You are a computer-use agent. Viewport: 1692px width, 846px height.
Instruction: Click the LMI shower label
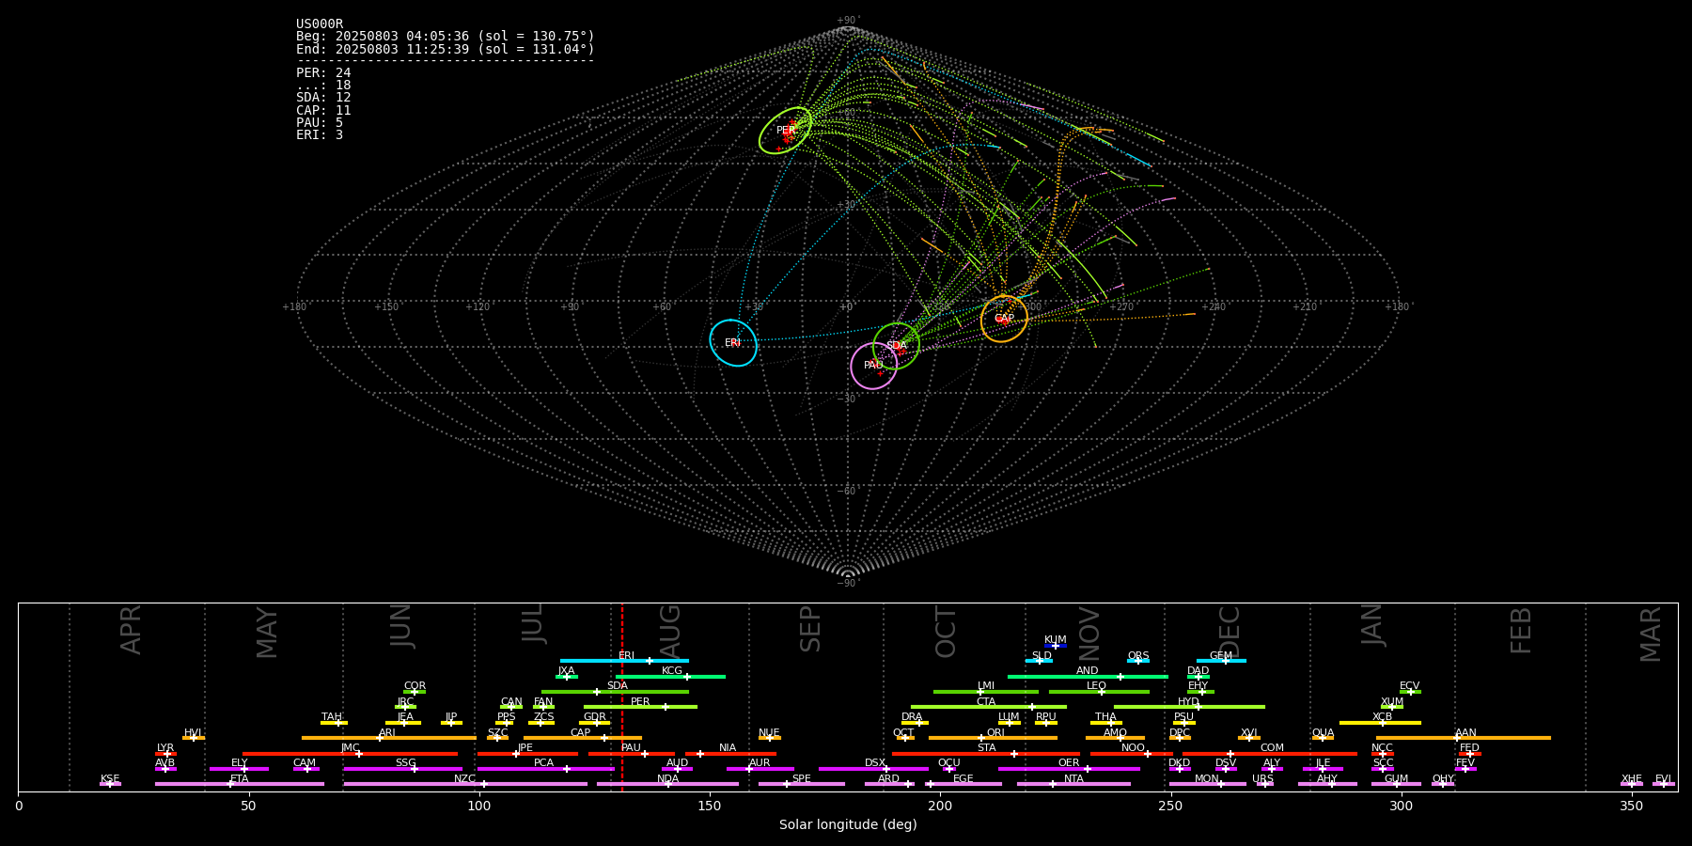tap(986, 686)
